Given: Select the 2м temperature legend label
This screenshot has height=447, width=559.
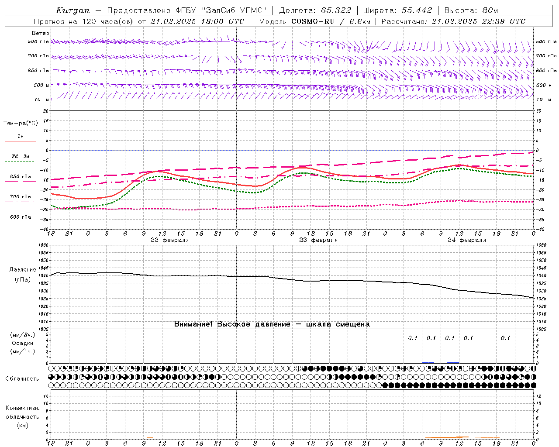Looking at the screenshot, I should click(21, 136).
